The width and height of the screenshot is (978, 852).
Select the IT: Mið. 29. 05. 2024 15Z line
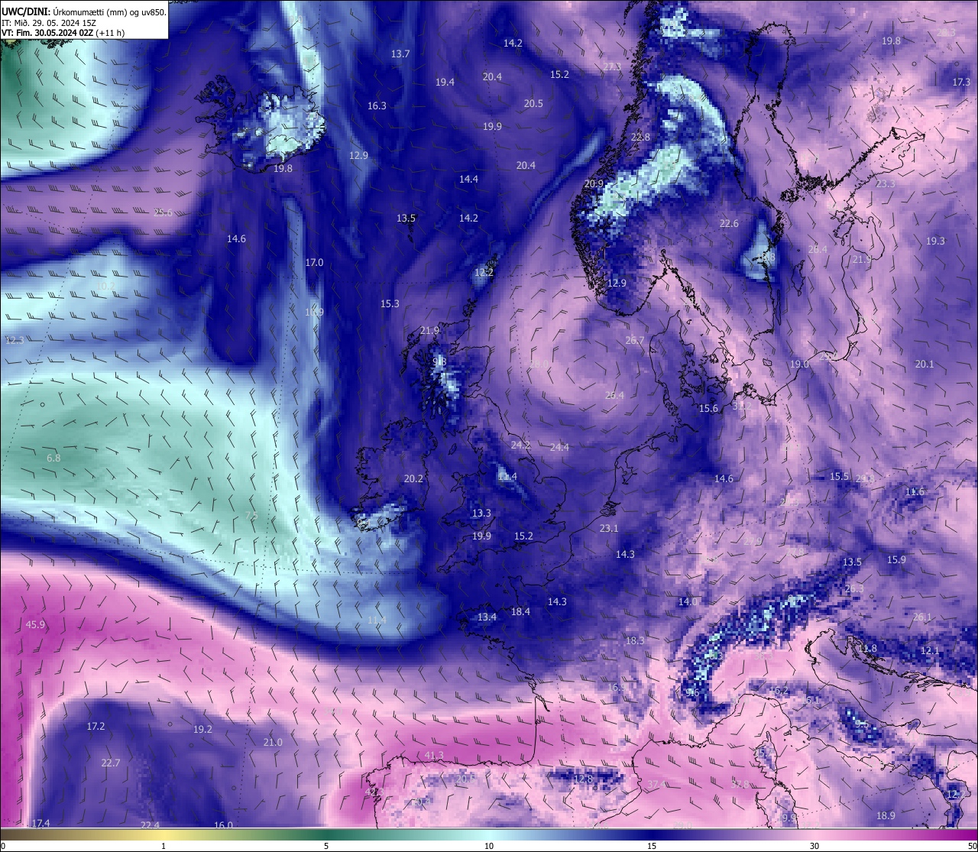tap(47, 22)
